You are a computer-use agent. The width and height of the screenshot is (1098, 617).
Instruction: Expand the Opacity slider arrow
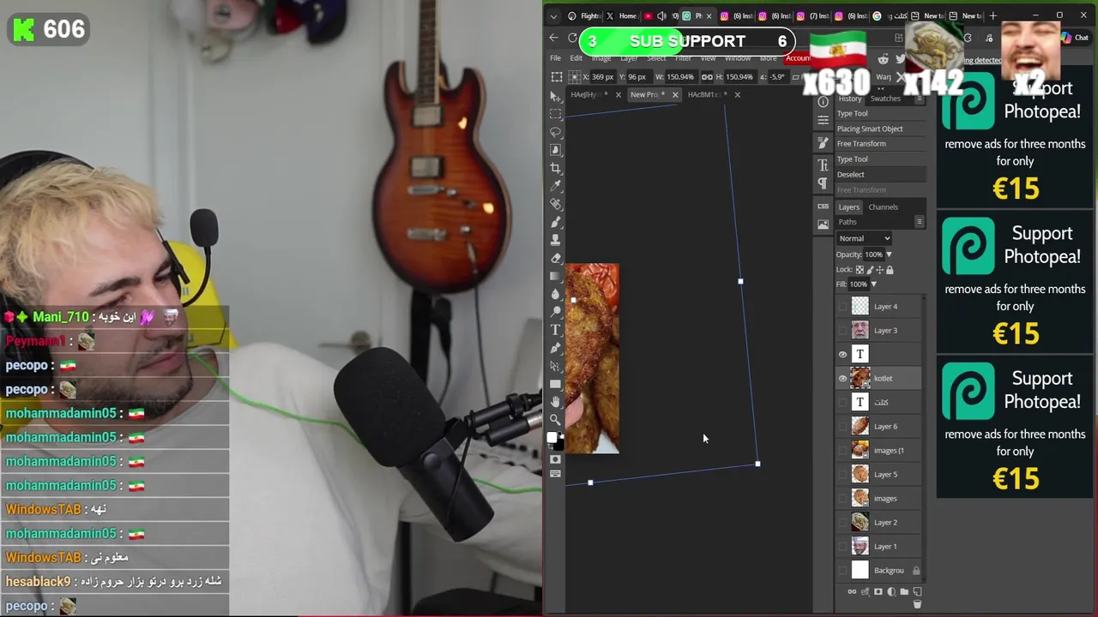pyautogui.click(x=889, y=255)
